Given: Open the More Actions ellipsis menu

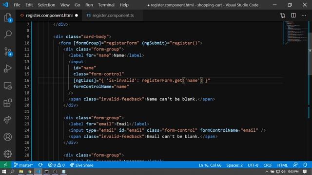Looking at the screenshot, I should tap(304, 16).
